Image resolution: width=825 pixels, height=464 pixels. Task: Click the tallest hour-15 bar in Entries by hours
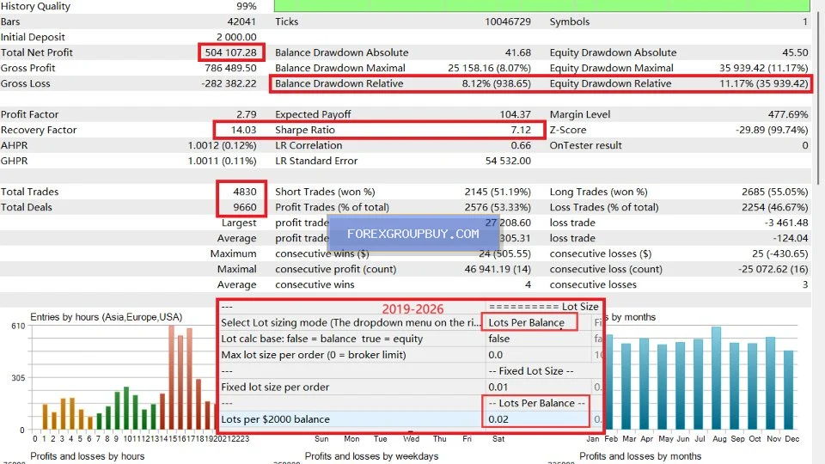172,377
